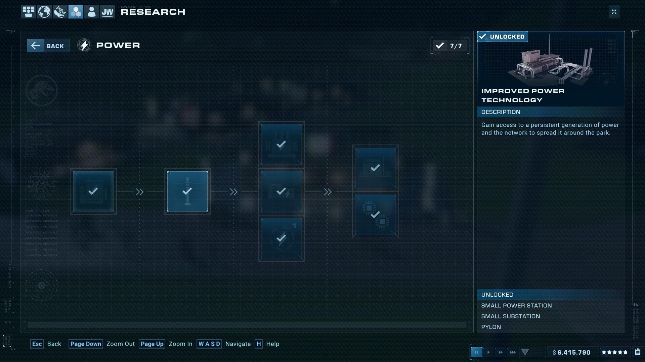Open the clipboard objectives icon
The width and height of the screenshot is (645, 362).
pyautogui.click(x=638, y=352)
